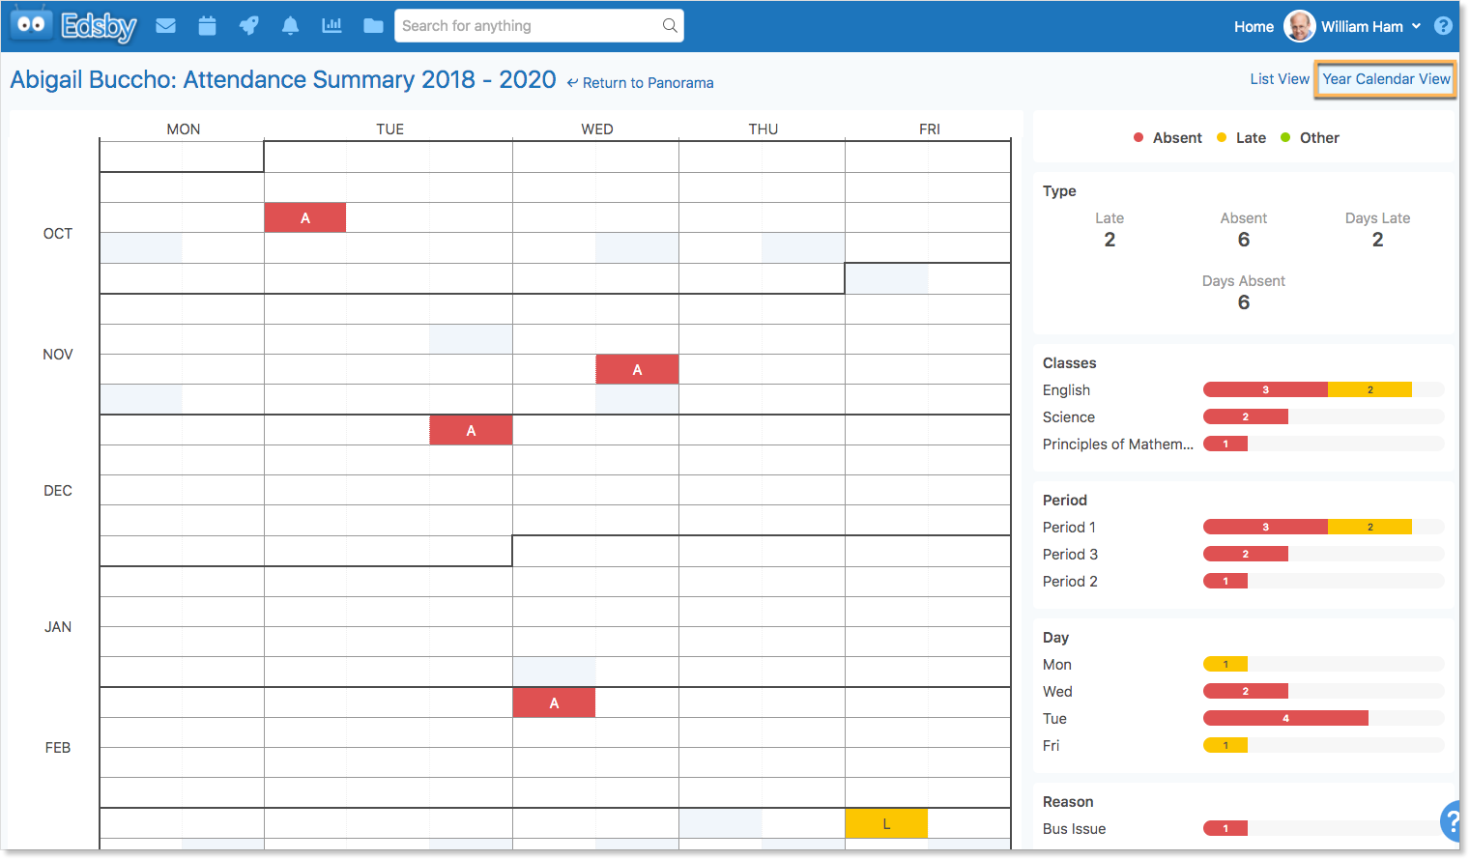Screen dimensions: 1470x860
Task: Open the folder icon in top bar
Action: click(x=373, y=26)
